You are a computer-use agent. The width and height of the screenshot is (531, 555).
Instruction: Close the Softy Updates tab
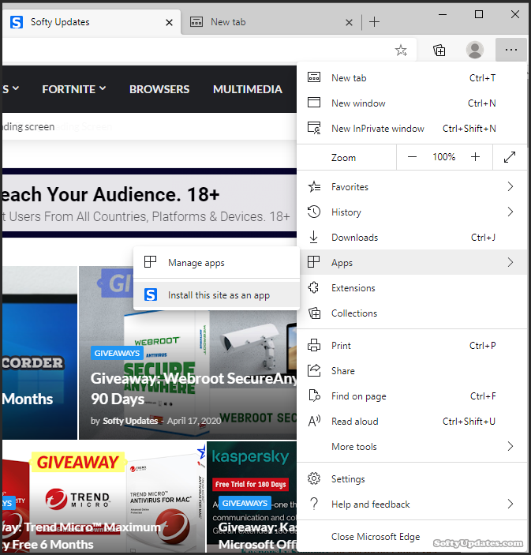(169, 22)
